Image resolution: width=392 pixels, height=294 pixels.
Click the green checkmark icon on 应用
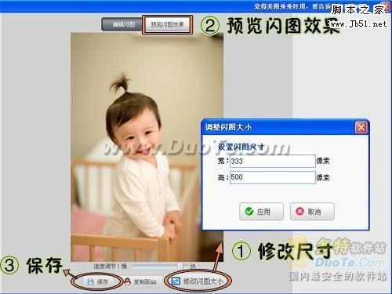pos(249,211)
